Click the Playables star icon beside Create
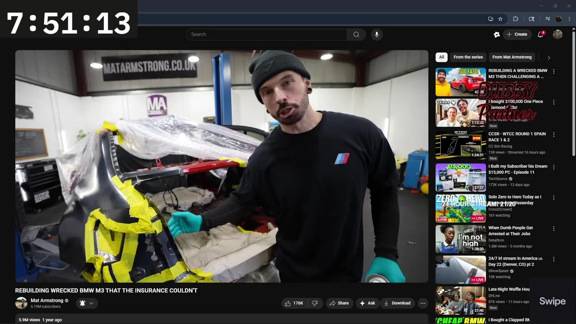The image size is (576, 324). point(497,34)
